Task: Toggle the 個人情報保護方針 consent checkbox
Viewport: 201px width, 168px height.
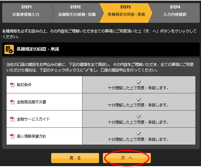Action: click(139, 134)
